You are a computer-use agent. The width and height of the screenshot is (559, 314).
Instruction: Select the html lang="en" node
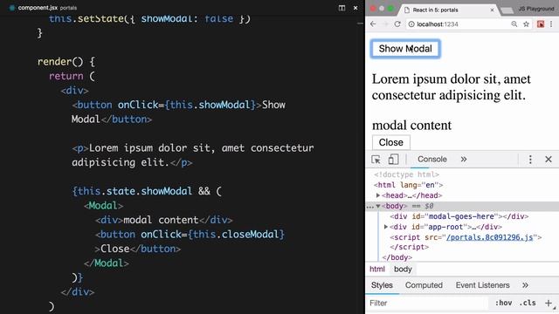[408, 185]
